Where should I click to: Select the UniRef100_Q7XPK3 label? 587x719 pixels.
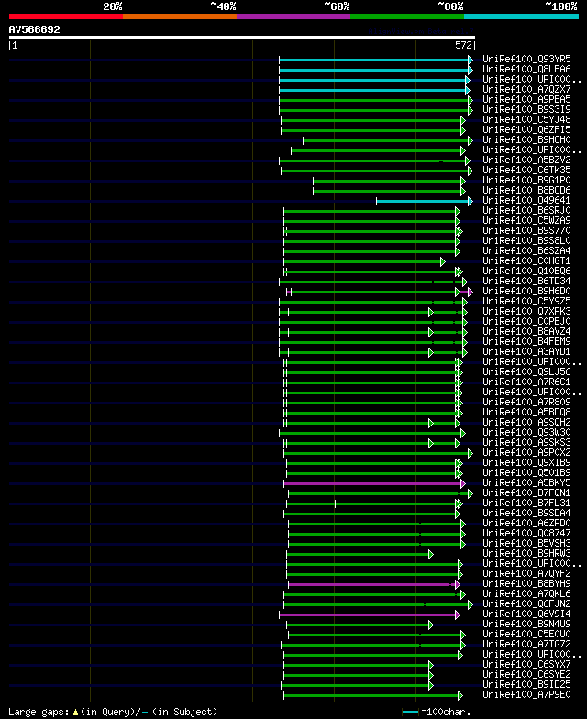pos(526,312)
